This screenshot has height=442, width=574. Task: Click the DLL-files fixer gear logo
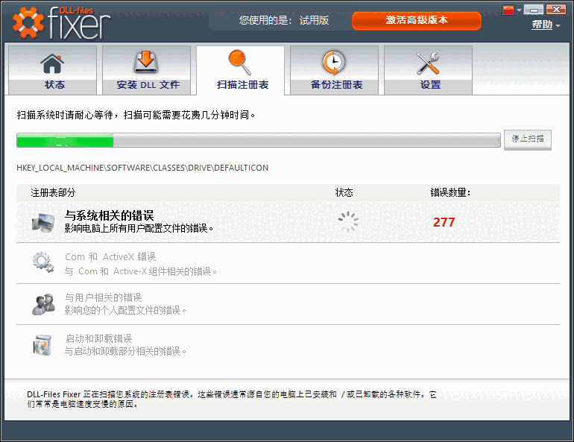coord(28,22)
